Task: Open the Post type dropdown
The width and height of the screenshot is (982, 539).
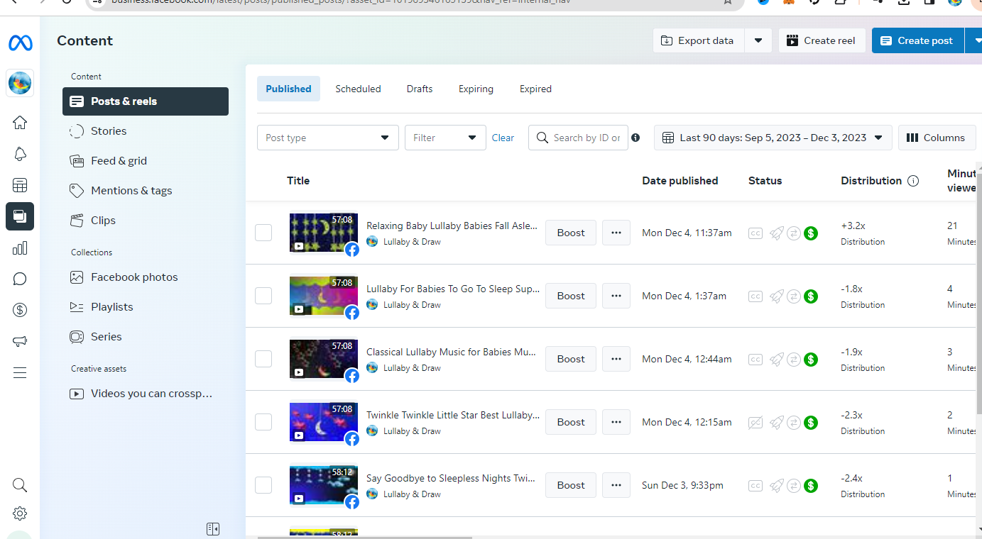Action: 328,138
